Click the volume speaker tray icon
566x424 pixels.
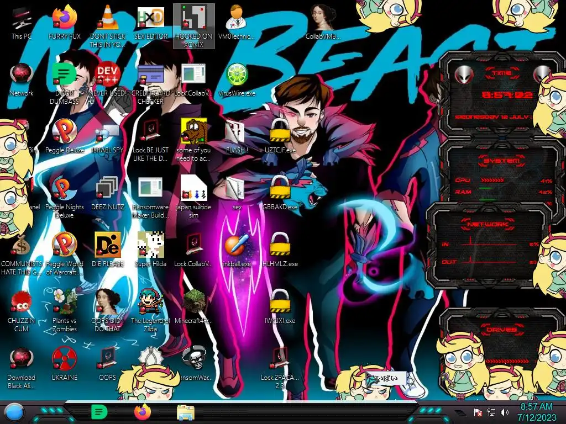point(504,412)
